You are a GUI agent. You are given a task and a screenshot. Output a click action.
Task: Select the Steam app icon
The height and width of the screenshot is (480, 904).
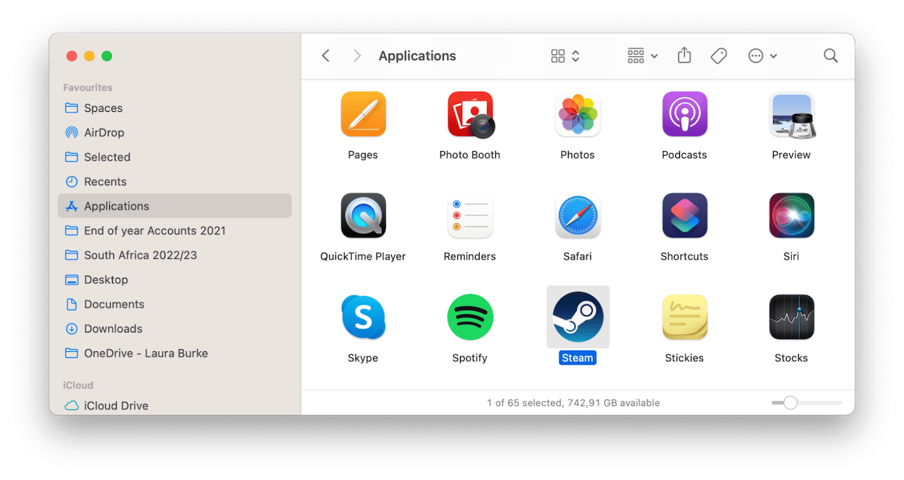click(x=577, y=317)
